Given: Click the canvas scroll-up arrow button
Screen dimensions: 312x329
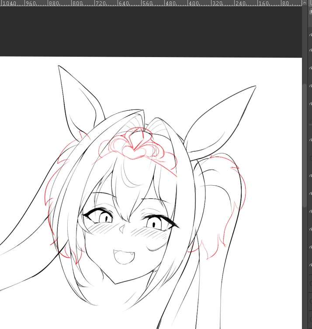Looking at the screenshot, I should click(305, 3).
